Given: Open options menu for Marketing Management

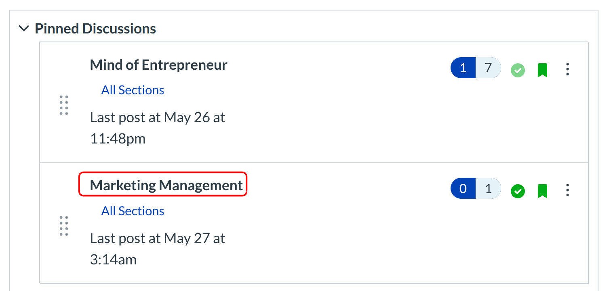Looking at the screenshot, I should pos(567,190).
